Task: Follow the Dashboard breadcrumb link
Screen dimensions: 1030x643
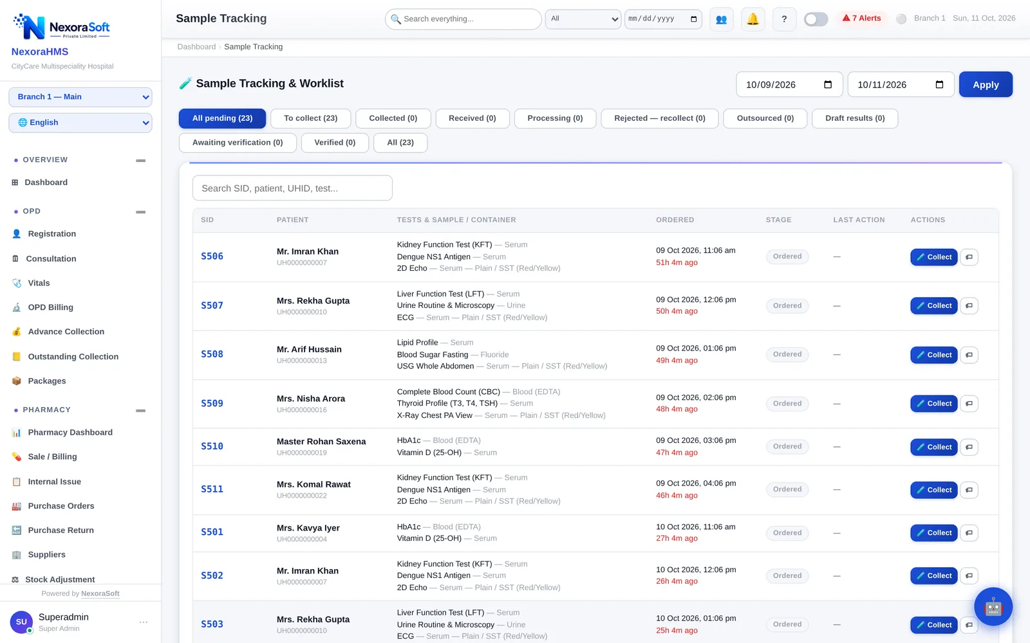Action: [x=196, y=47]
